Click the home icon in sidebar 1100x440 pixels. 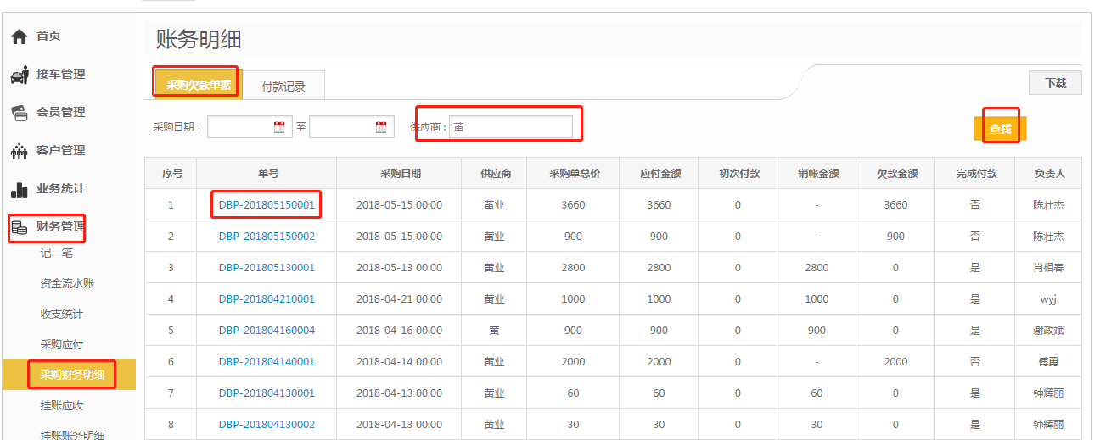click(19, 36)
